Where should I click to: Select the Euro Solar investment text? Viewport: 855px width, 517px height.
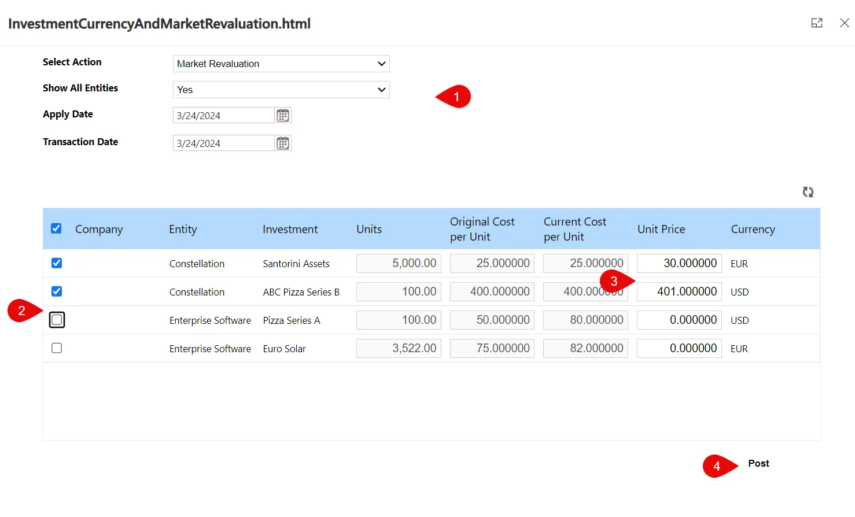coord(284,349)
